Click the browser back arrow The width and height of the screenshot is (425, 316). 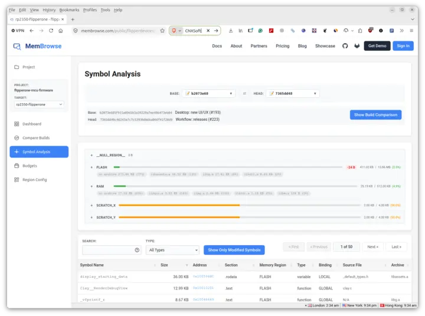click(32, 31)
